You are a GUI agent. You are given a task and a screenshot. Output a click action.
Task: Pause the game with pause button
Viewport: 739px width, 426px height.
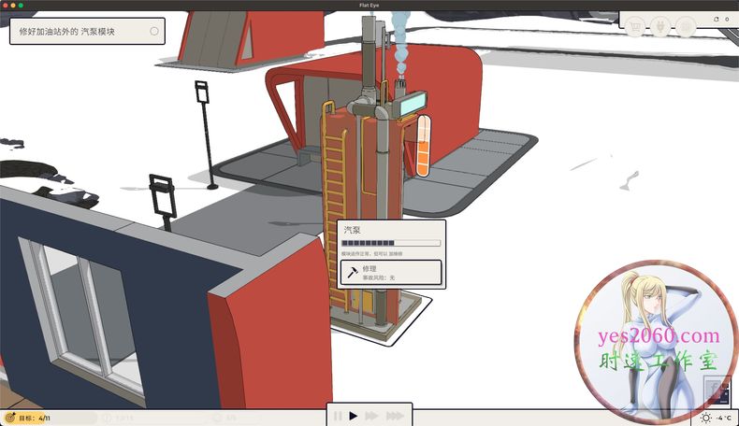coord(338,416)
